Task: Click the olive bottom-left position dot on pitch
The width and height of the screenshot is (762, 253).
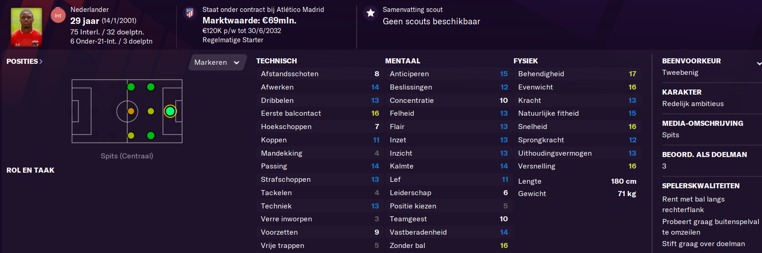Action: pyautogui.click(x=131, y=135)
